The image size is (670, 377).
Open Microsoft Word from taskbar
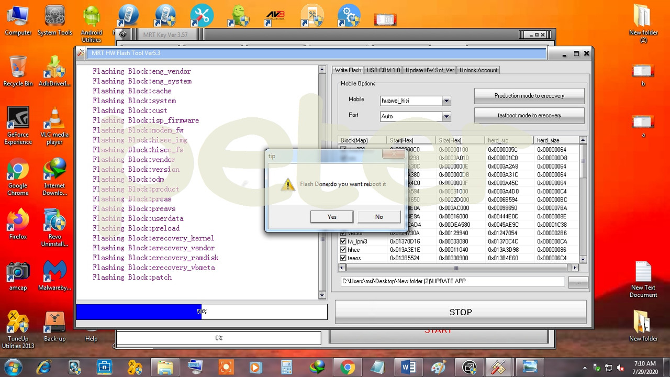408,367
